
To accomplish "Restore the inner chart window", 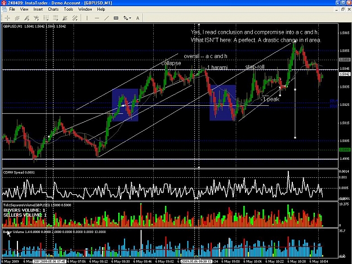I will [342, 9].
